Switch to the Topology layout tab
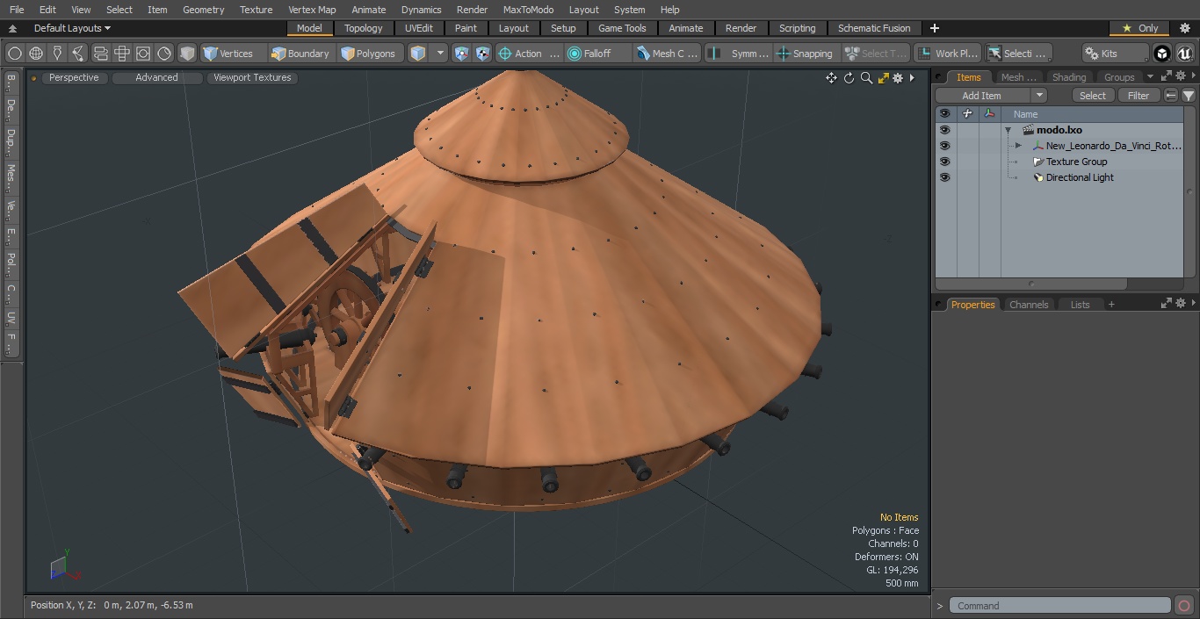 363,28
